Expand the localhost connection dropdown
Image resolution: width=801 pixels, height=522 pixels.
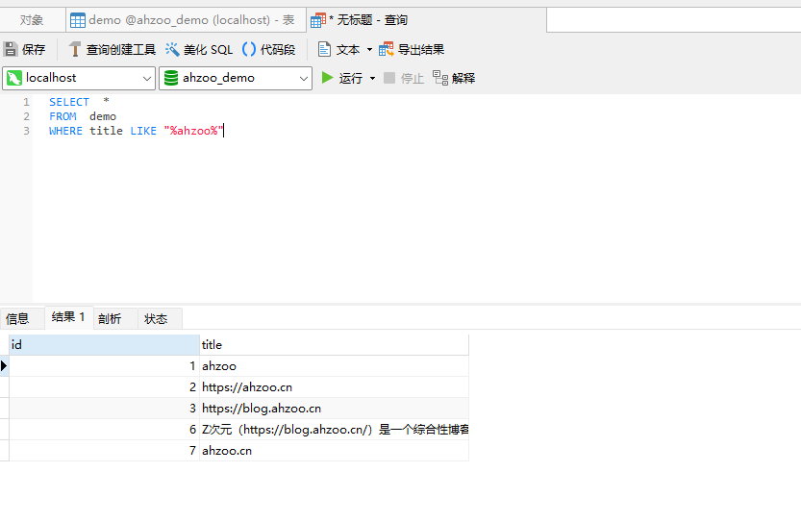[147, 78]
